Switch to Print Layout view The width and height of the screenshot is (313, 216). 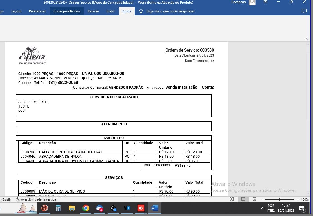point(243,199)
